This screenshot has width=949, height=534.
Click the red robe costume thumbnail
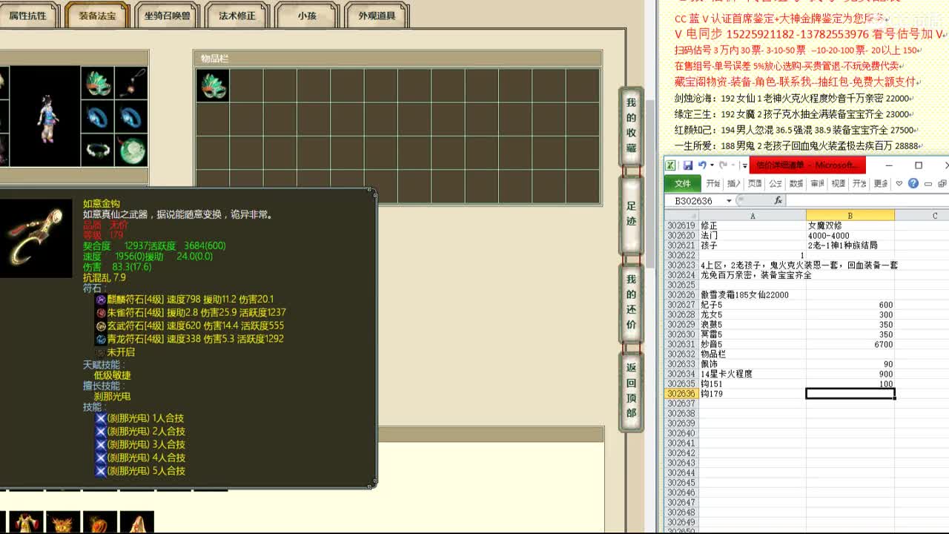[26, 522]
